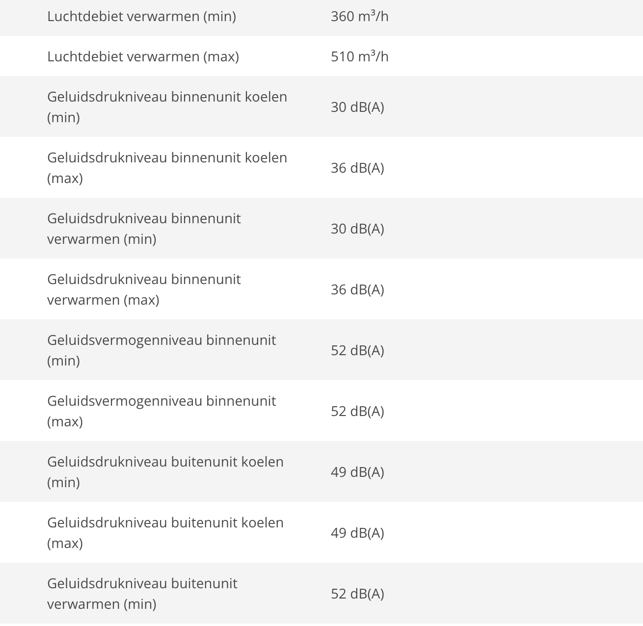The width and height of the screenshot is (643, 626).
Task: Select the 36 dB(A) value for binnenunit verwarmen (max)
Action: click(357, 289)
